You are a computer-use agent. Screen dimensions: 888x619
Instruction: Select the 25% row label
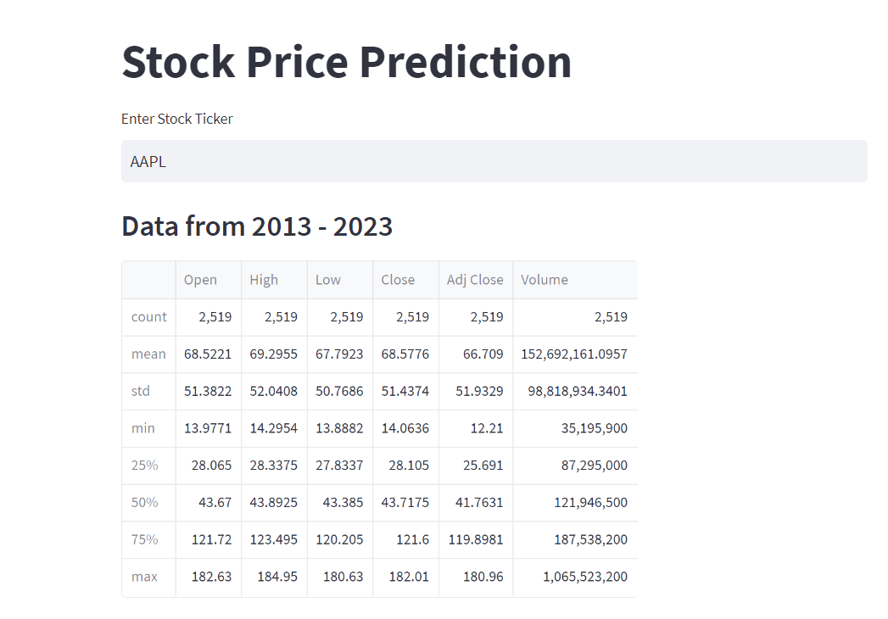point(144,466)
